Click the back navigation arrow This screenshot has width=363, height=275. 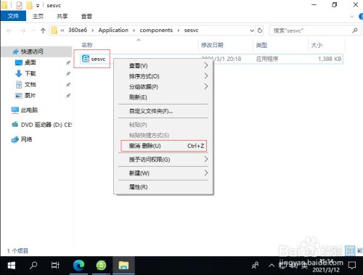[x=9, y=30]
